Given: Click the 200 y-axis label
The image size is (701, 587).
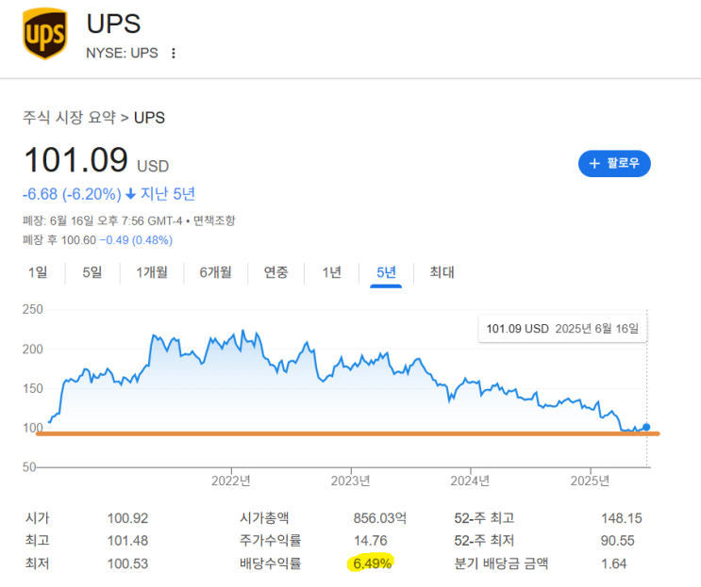Looking at the screenshot, I should tap(33, 349).
